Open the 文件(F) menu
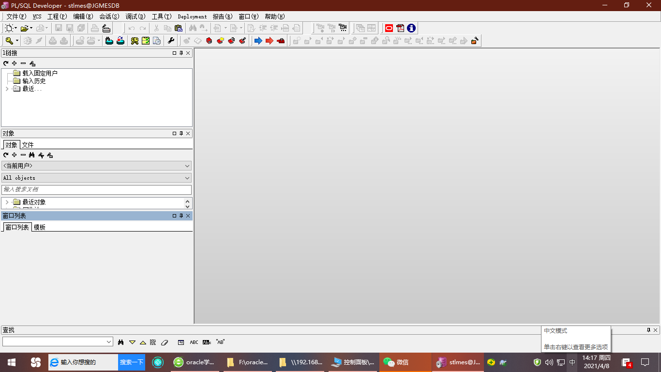Viewport: 661px width, 372px height. [x=16, y=16]
